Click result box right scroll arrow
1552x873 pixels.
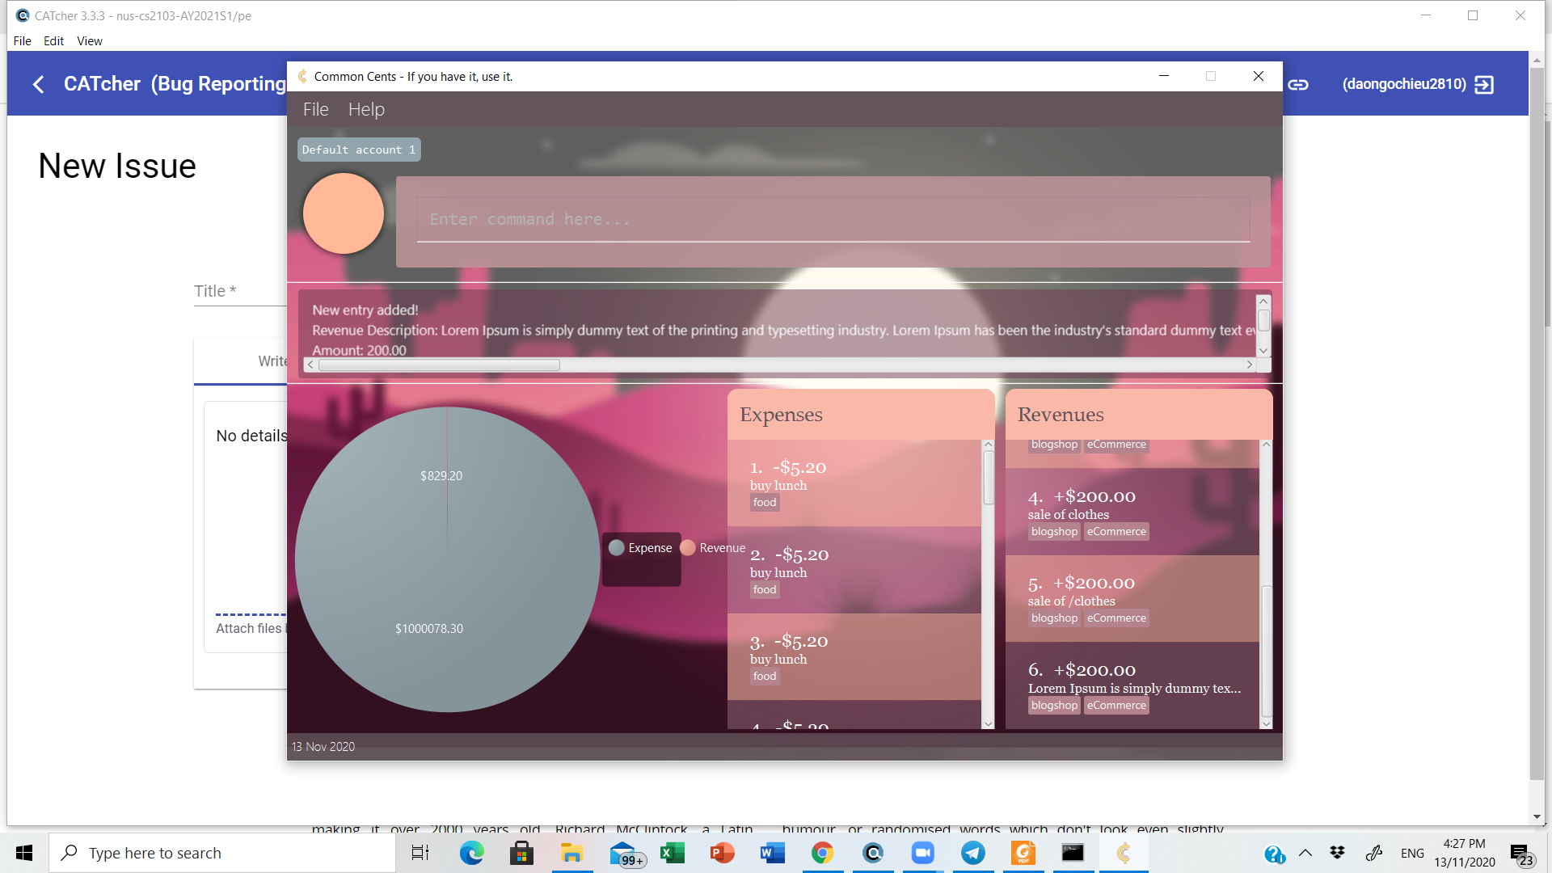coord(1250,365)
